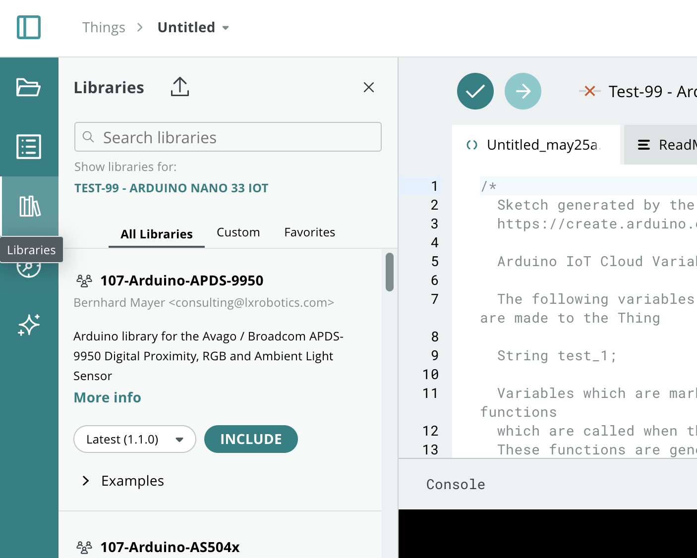The width and height of the screenshot is (697, 558).
Task: Click the Search libraries input field
Action: coord(228,137)
